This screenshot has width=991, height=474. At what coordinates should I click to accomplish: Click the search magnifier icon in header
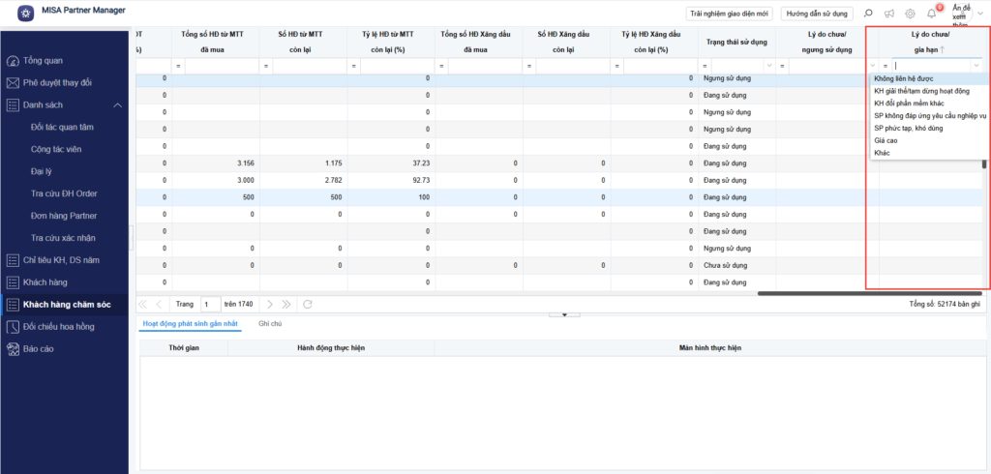tap(867, 14)
